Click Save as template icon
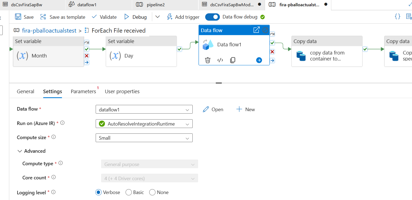The height and width of the screenshot is (200, 412). pos(43,17)
